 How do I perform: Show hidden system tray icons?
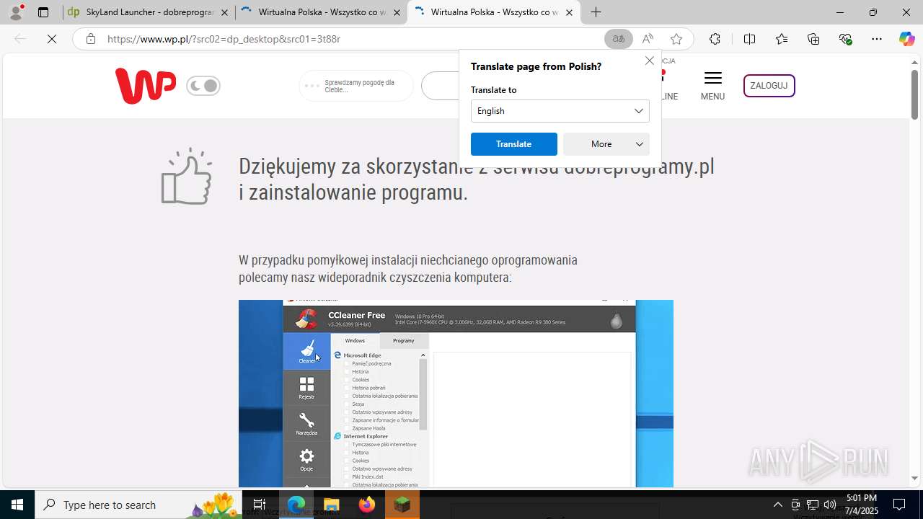777,505
